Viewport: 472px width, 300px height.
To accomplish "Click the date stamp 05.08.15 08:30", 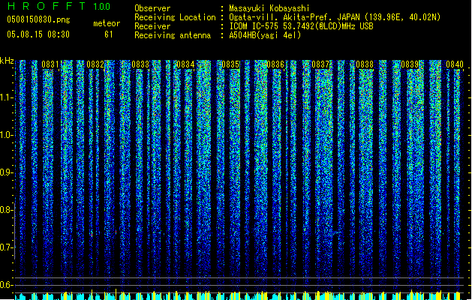I will pyautogui.click(x=38, y=34).
